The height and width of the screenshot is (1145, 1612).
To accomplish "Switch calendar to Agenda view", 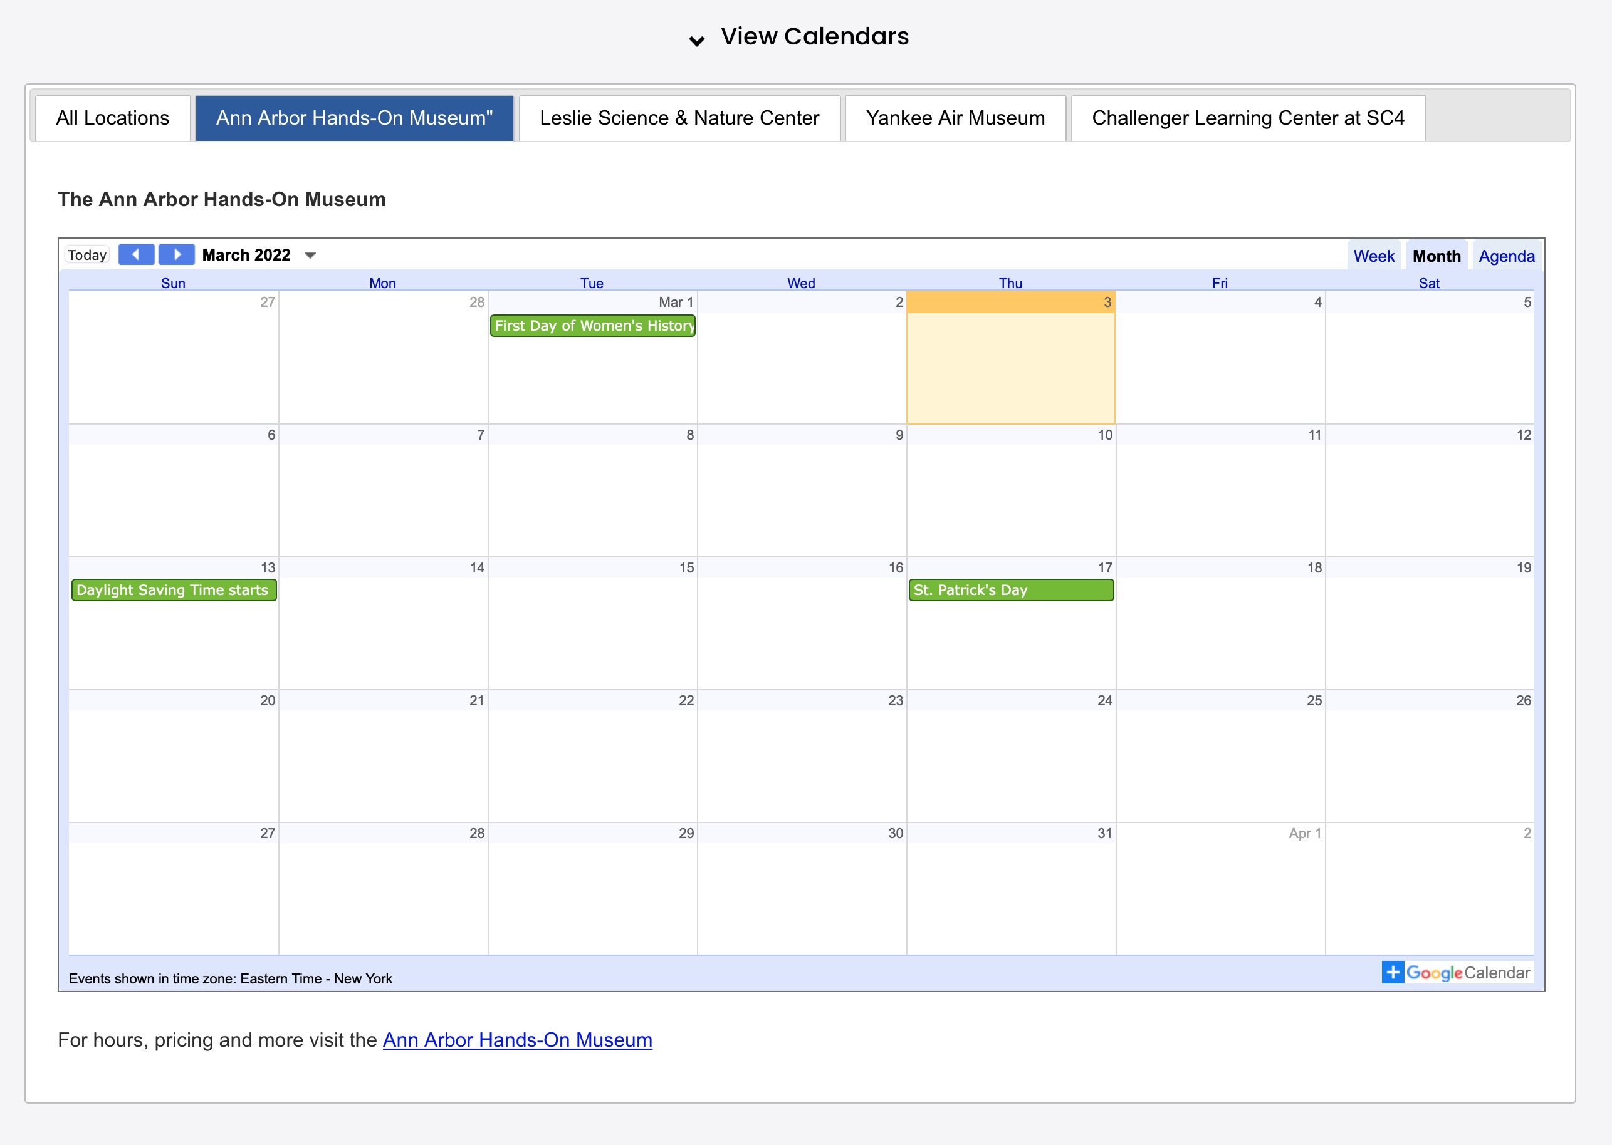I will pos(1506,256).
